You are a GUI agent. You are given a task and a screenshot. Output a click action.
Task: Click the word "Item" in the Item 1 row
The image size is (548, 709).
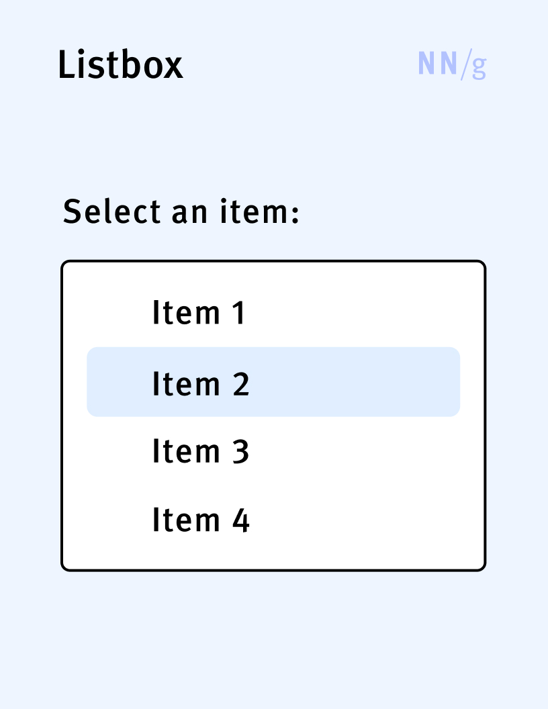[177, 314]
